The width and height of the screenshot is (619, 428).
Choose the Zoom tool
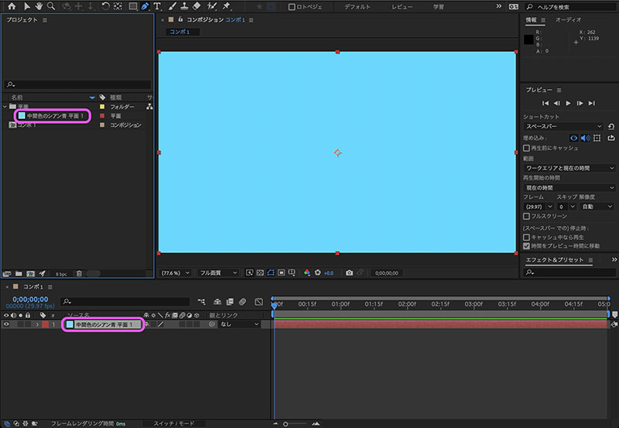[51, 6]
